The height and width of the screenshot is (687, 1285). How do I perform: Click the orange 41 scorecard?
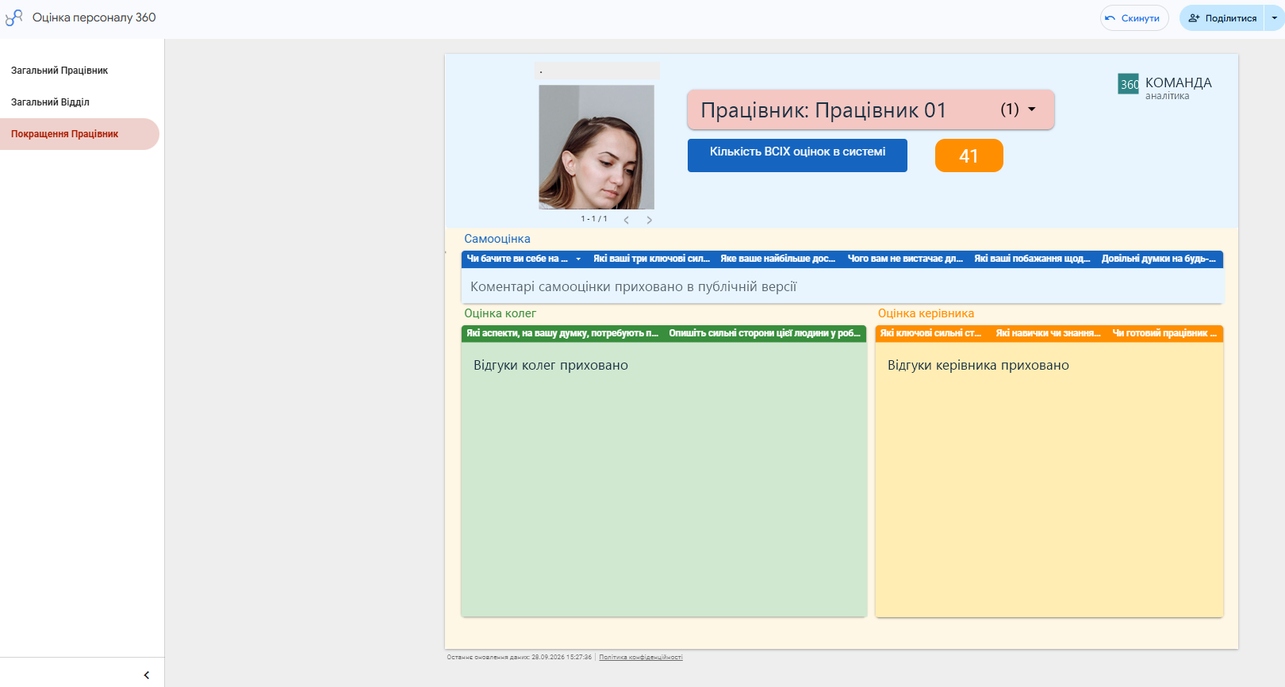(x=969, y=155)
